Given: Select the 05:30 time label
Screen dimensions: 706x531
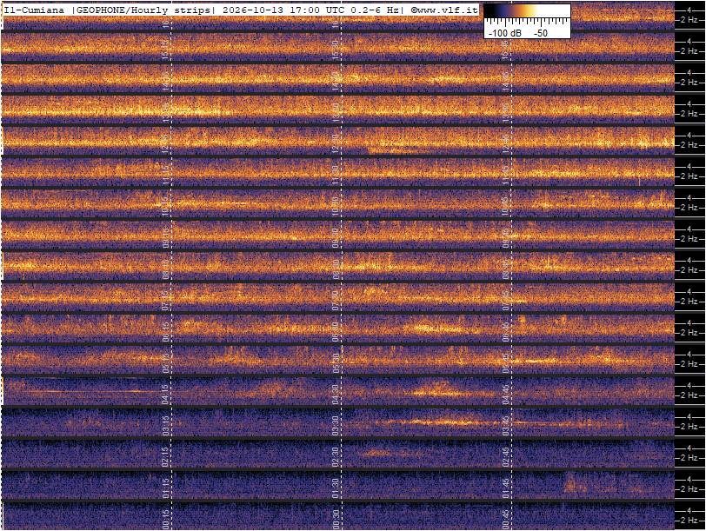Looking at the screenshot, I should pos(336,363).
